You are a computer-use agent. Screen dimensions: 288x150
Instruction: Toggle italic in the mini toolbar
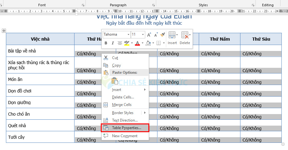[x=112, y=43]
